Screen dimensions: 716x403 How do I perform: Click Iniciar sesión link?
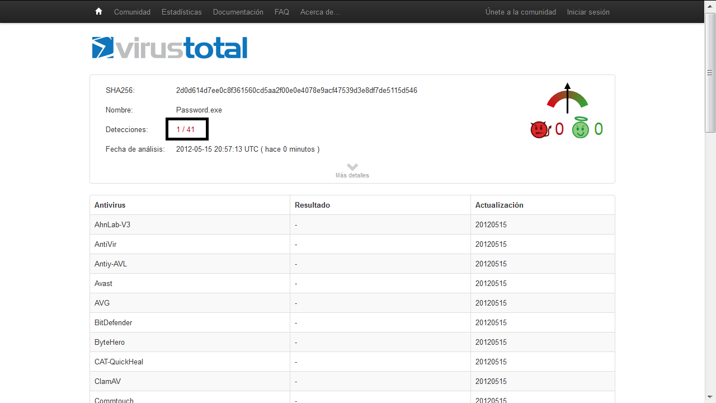point(588,12)
